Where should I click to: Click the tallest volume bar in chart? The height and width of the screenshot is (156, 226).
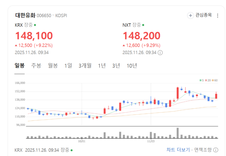[177, 133]
